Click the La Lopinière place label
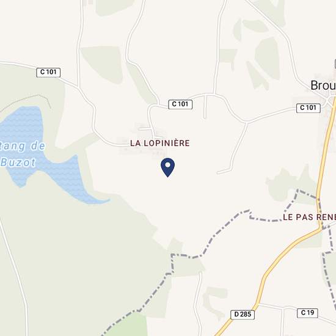Image resolution: width=336 pixels, height=336 pixels. pos(160,143)
